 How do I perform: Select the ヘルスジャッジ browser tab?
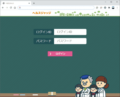tap(16, 3)
